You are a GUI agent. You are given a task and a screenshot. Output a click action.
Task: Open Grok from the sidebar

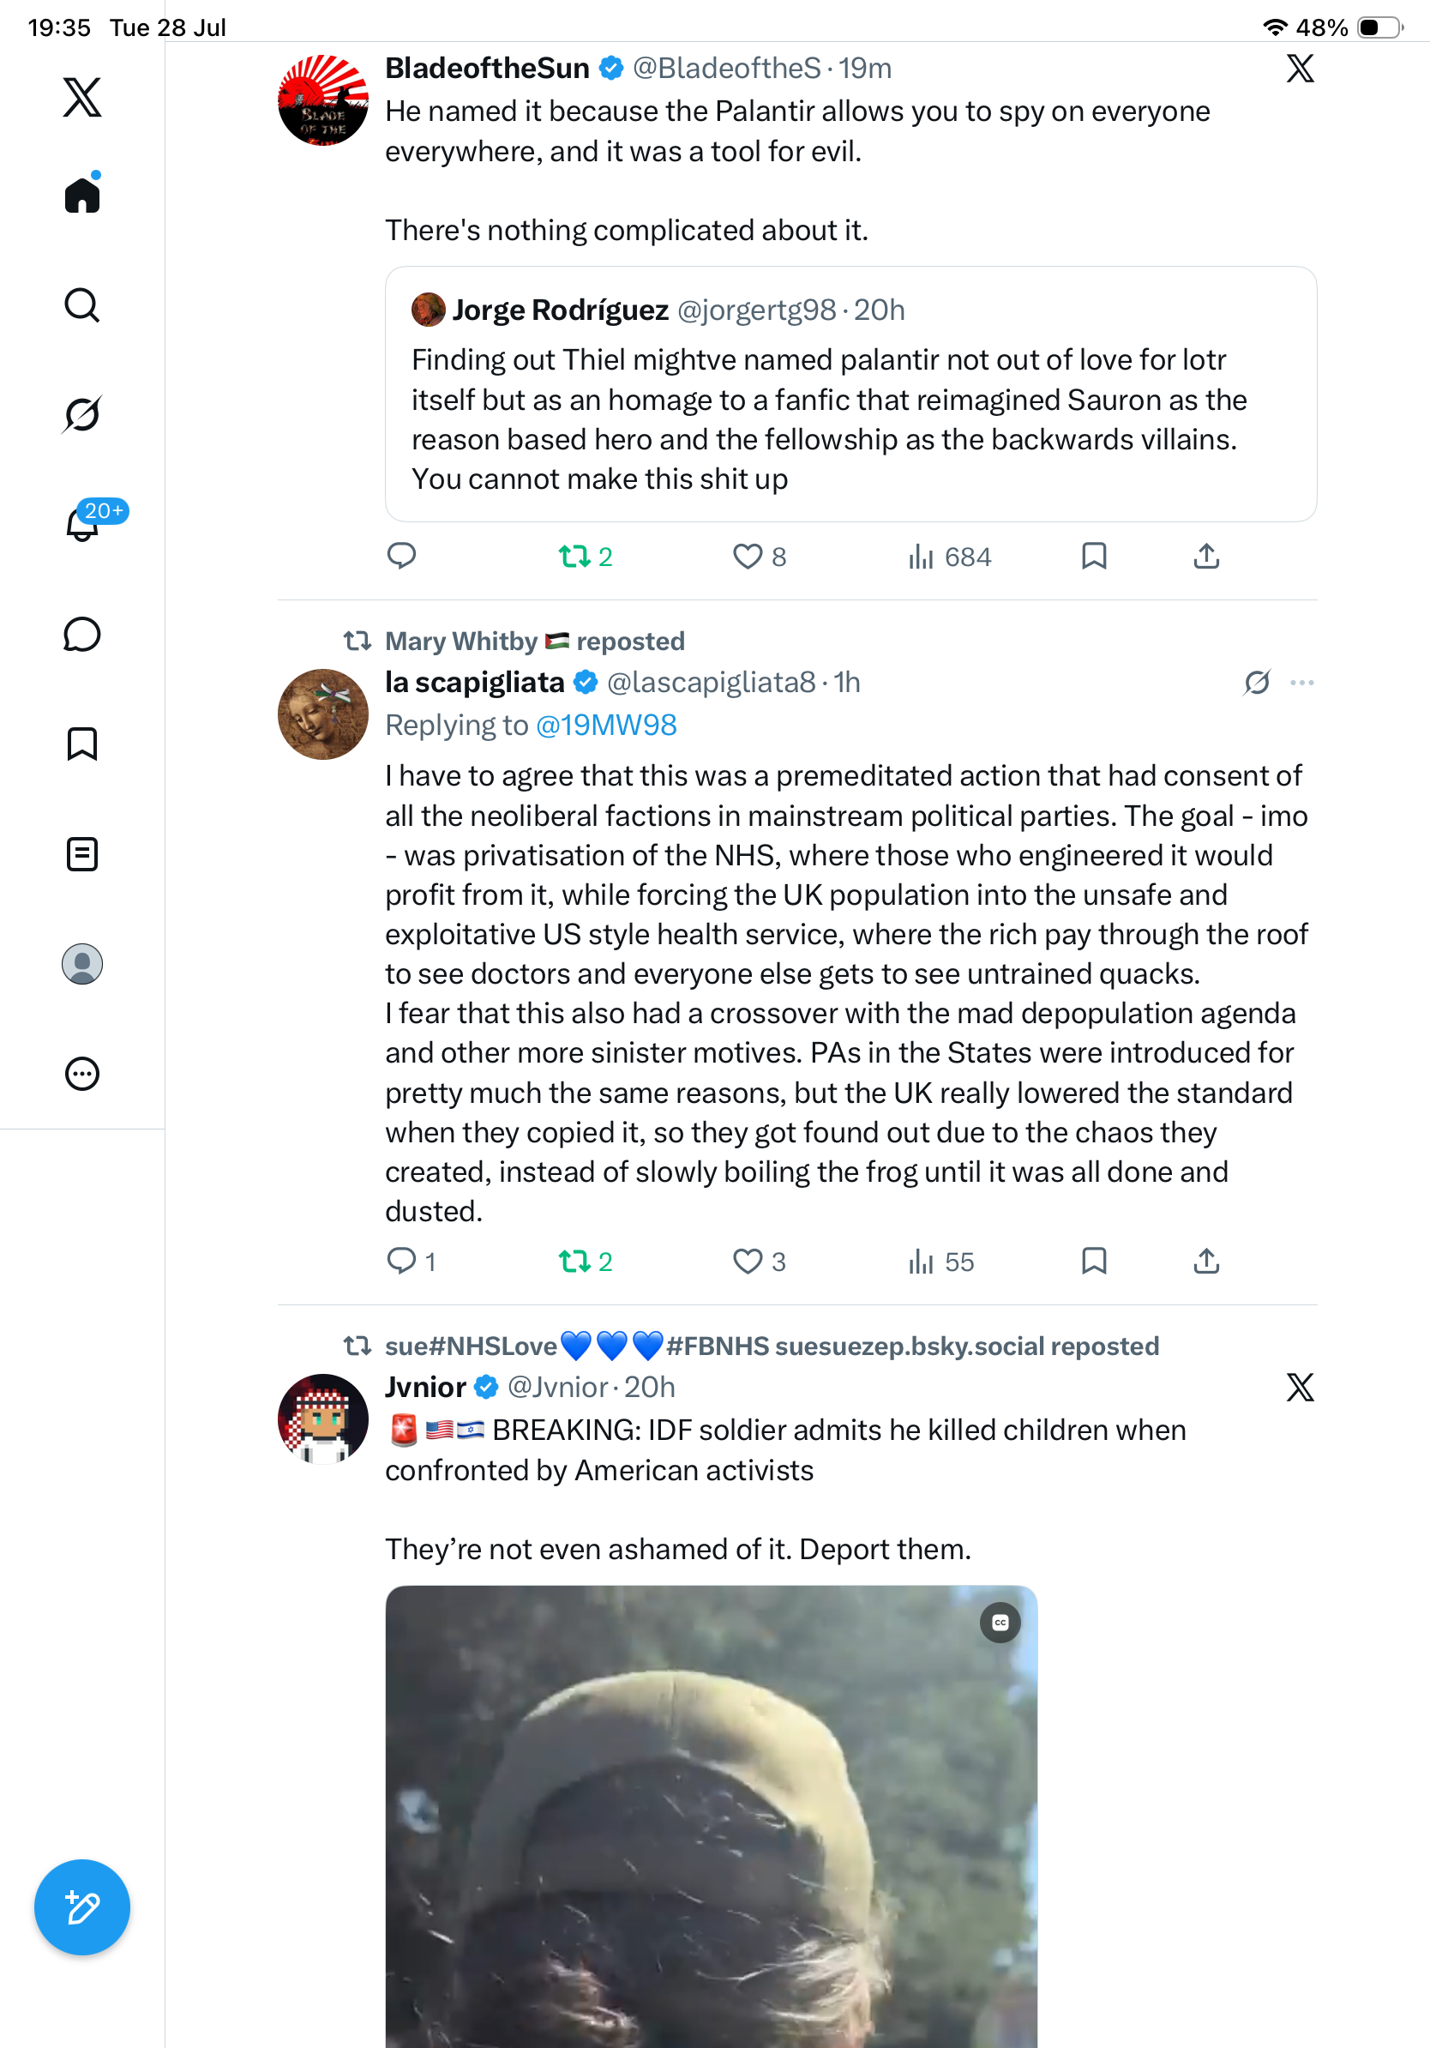click(82, 414)
